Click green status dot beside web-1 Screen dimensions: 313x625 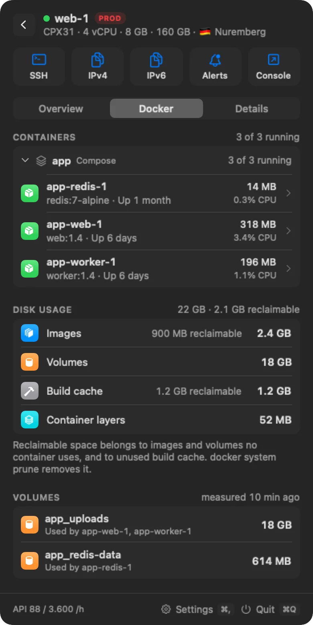pyautogui.click(x=47, y=18)
